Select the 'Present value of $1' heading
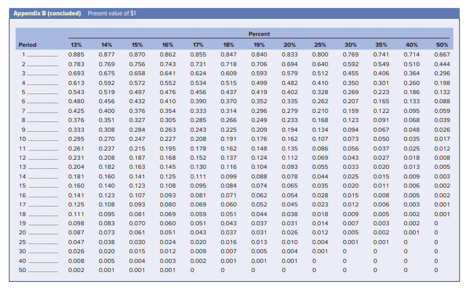476x288 pixels. (x=112, y=13)
